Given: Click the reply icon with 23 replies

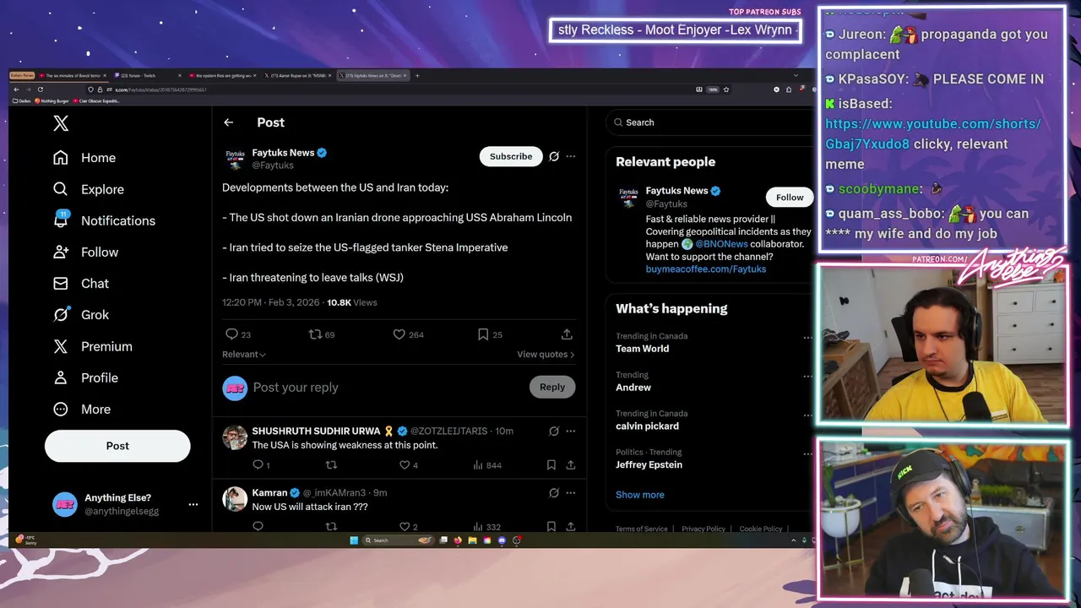Looking at the screenshot, I should pyautogui.click(x=232, y=334).
